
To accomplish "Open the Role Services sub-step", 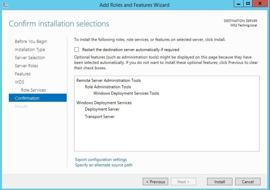I will pyautogui.click(x=33, y=90).
